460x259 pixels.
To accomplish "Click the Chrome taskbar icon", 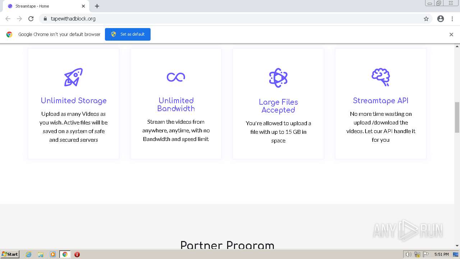I will click(65, 254).
